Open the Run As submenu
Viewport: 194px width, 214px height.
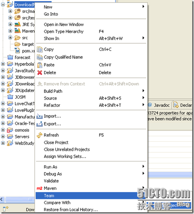click(x=91, y=167)
